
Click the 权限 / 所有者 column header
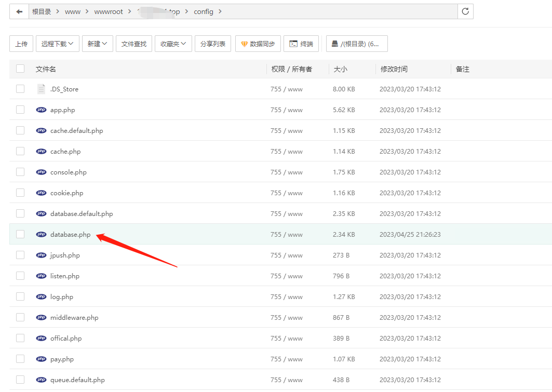coord(291,69)
